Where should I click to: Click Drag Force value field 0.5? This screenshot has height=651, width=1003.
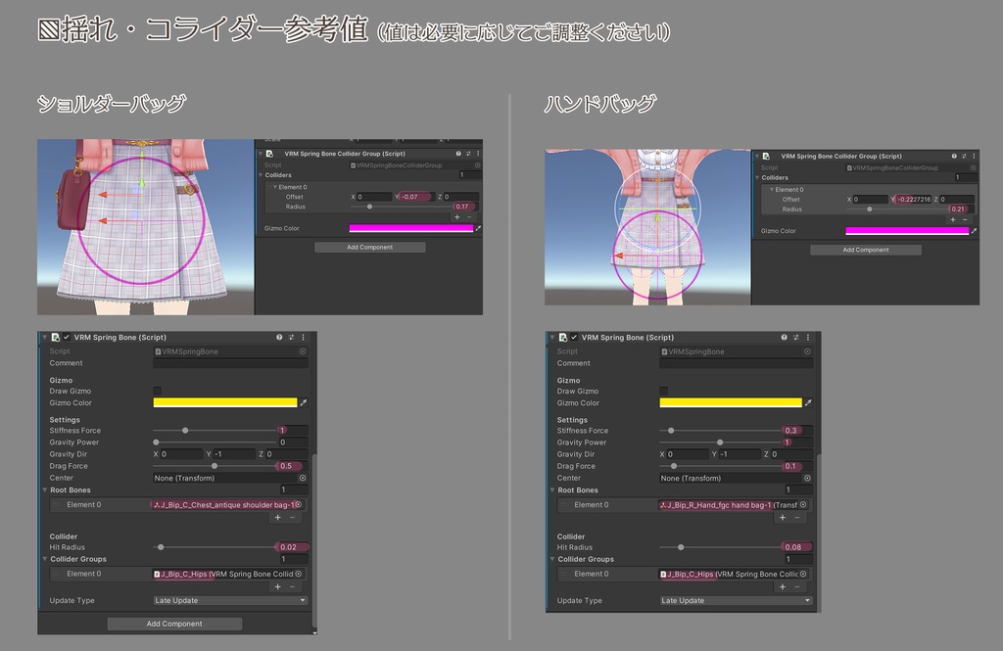[x=293, y=466]
